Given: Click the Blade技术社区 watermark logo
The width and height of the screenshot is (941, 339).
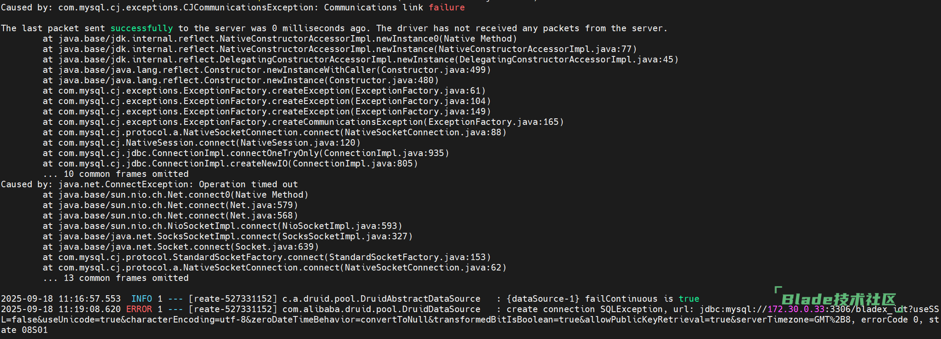Looking at the screenshot, I should click(x=838, y=299).
